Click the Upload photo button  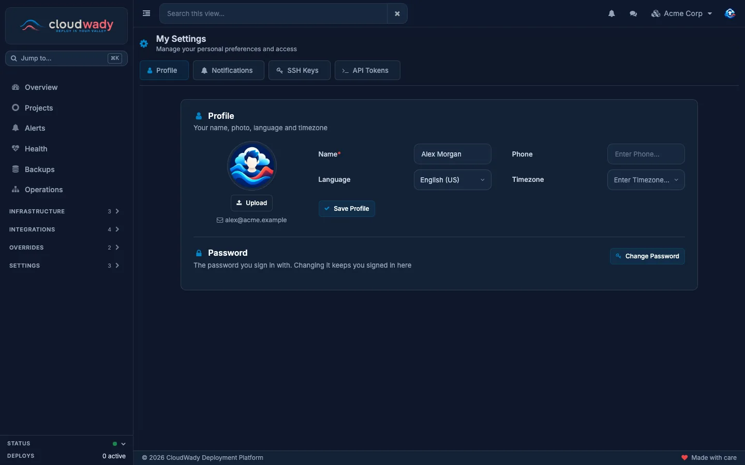251,203
